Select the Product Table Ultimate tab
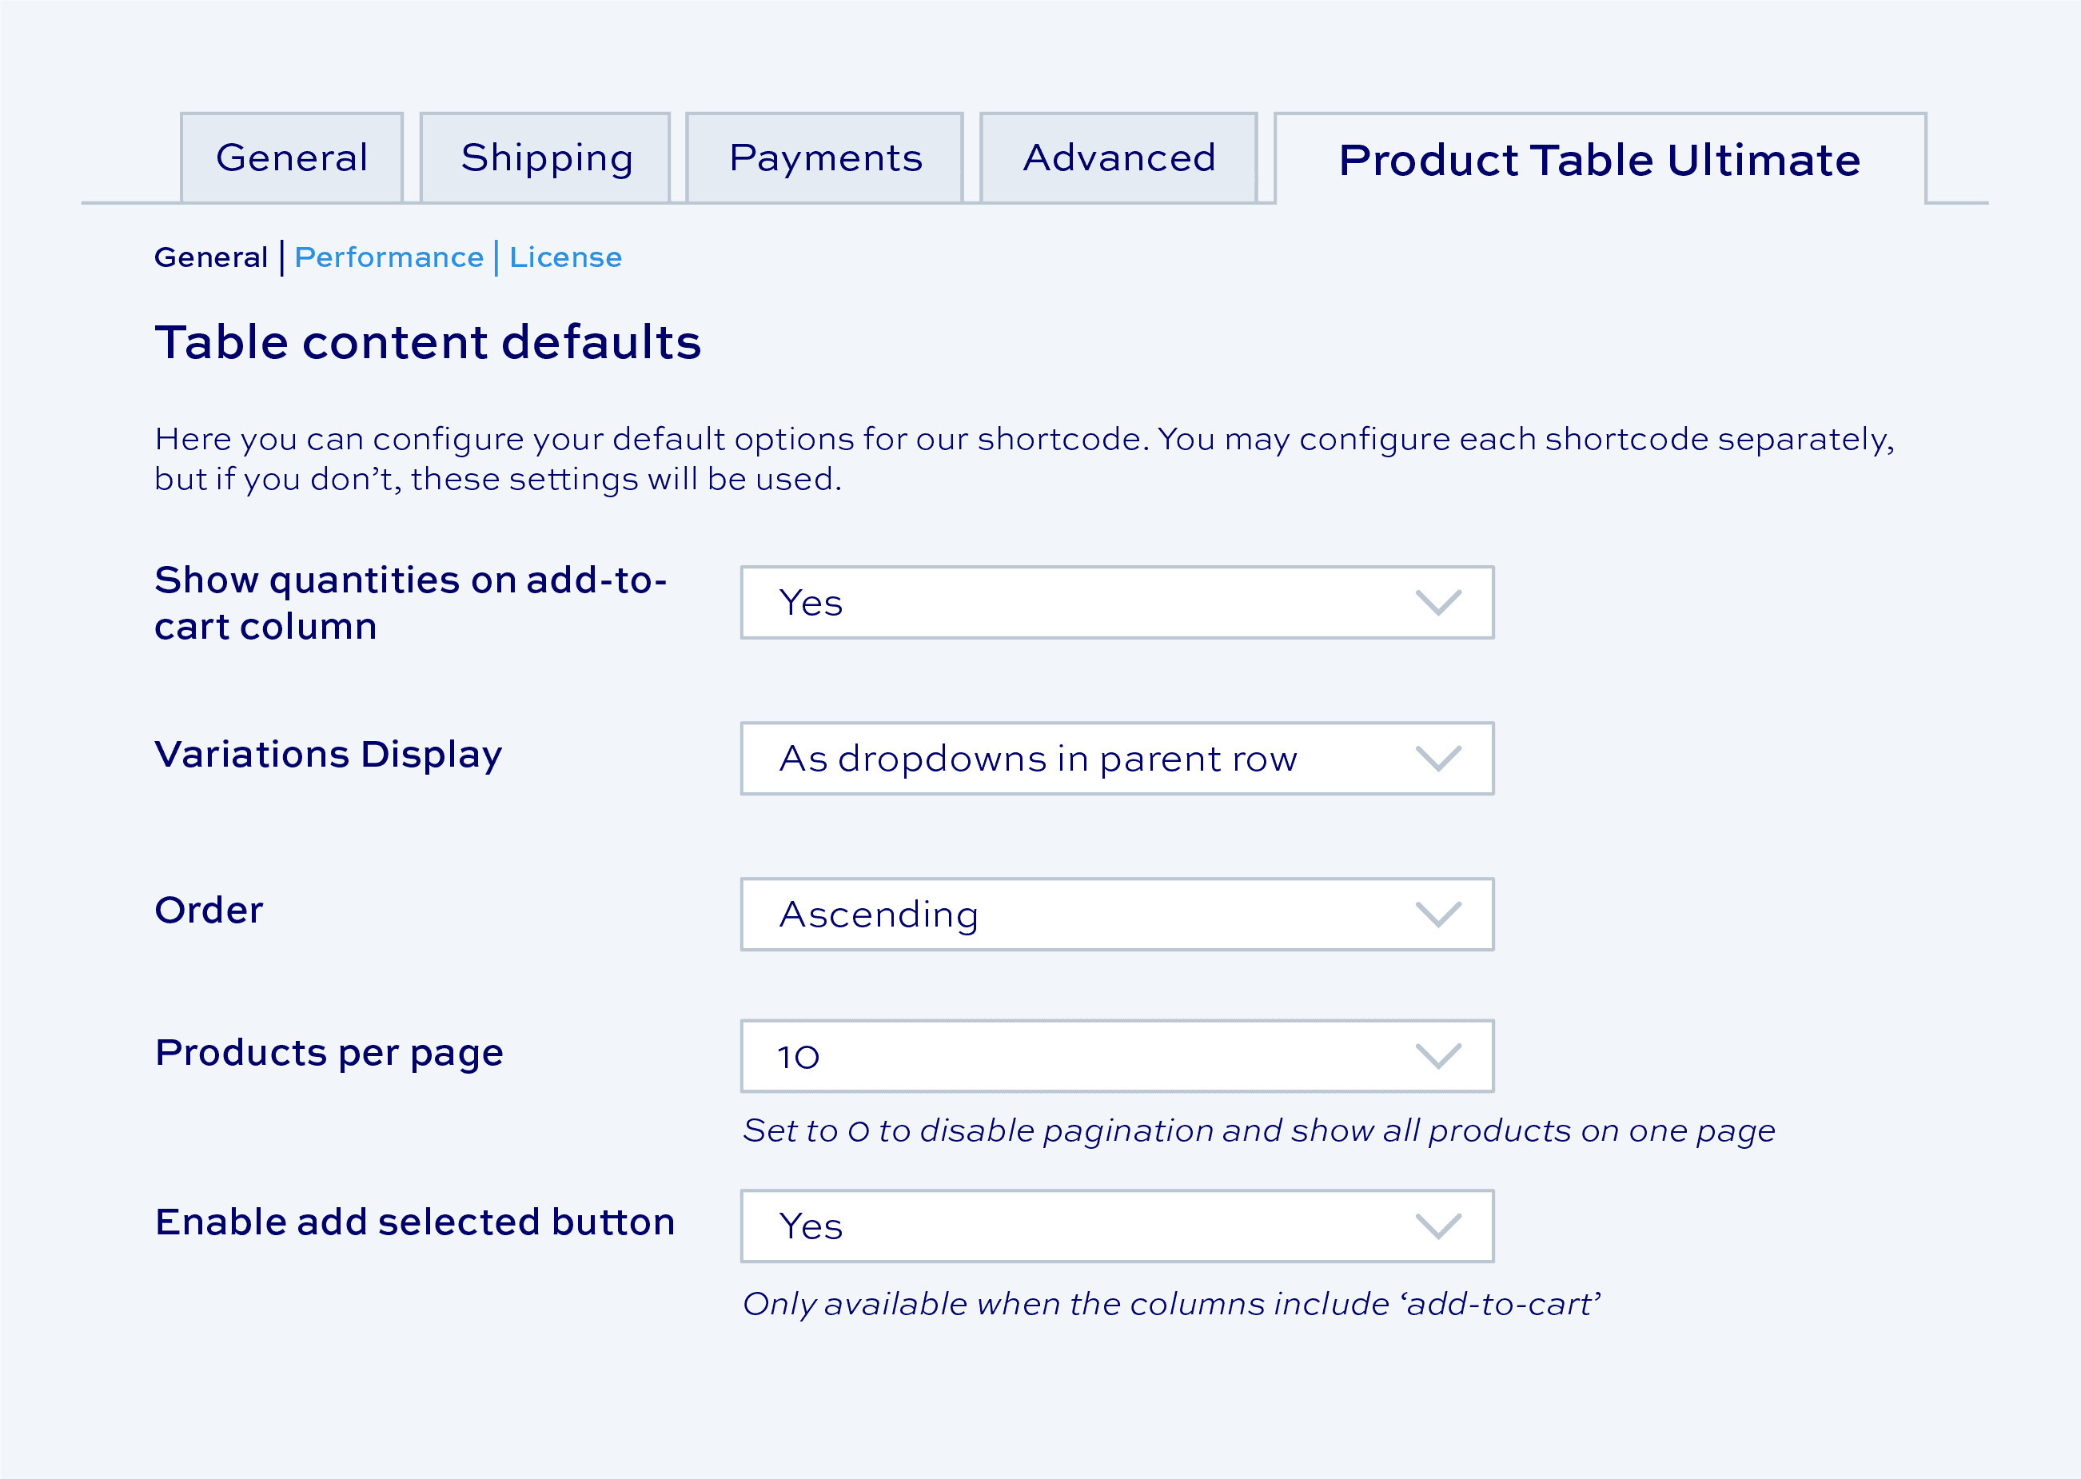 [1601, 158]
